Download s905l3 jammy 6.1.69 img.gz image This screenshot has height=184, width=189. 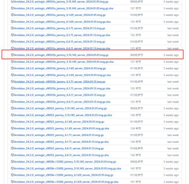pos(59,122)
